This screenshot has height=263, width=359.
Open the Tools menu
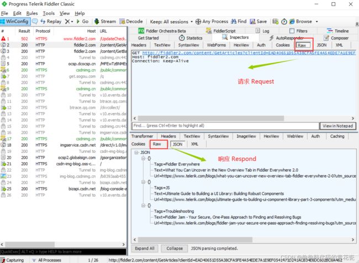[49, 13]
